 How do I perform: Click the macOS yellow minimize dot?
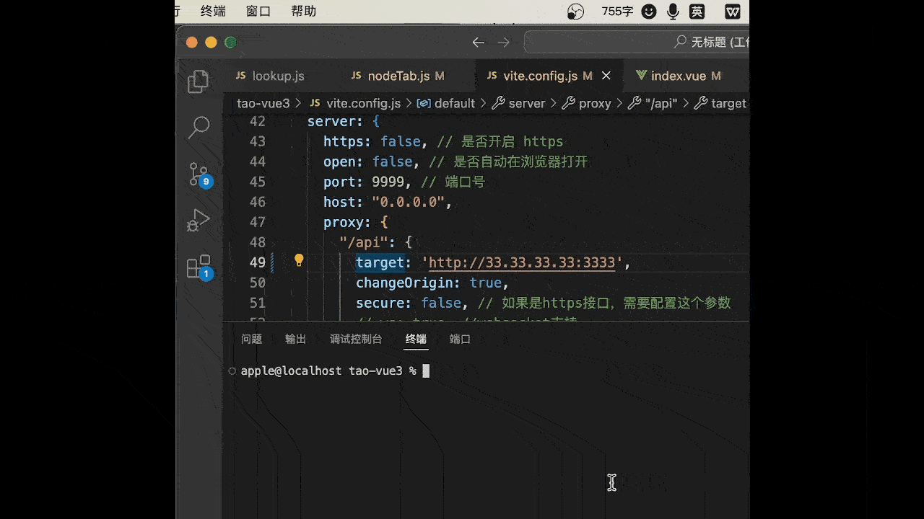[x=211, y=43]
